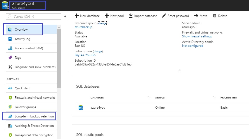Open Long-term backup retention settings
Screen dimensions: 249x139
(x=34, y=116)
